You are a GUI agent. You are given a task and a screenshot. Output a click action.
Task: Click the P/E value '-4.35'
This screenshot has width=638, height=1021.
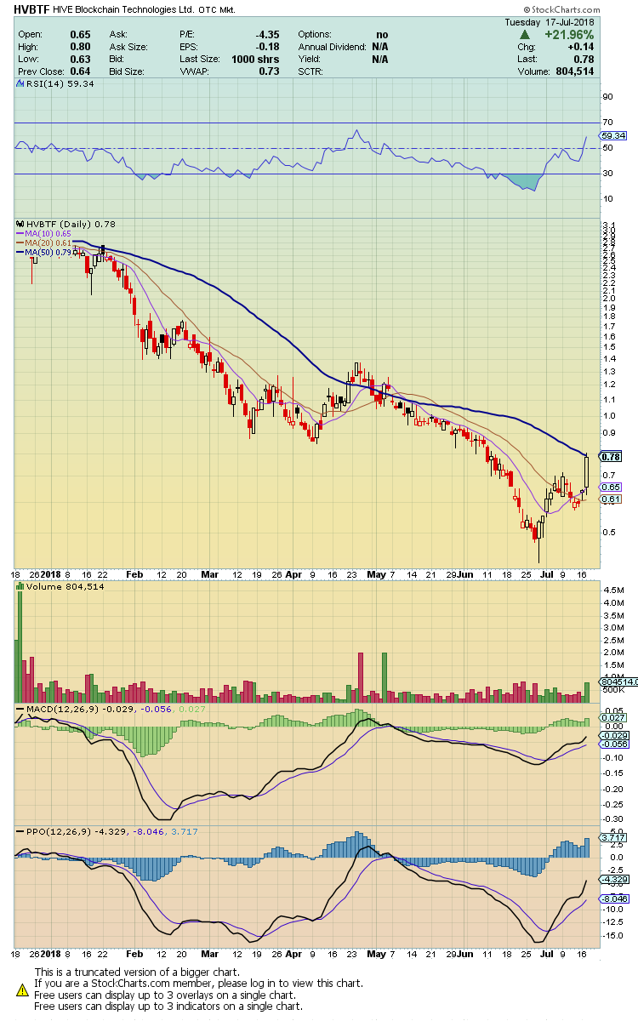coord(268,34)
